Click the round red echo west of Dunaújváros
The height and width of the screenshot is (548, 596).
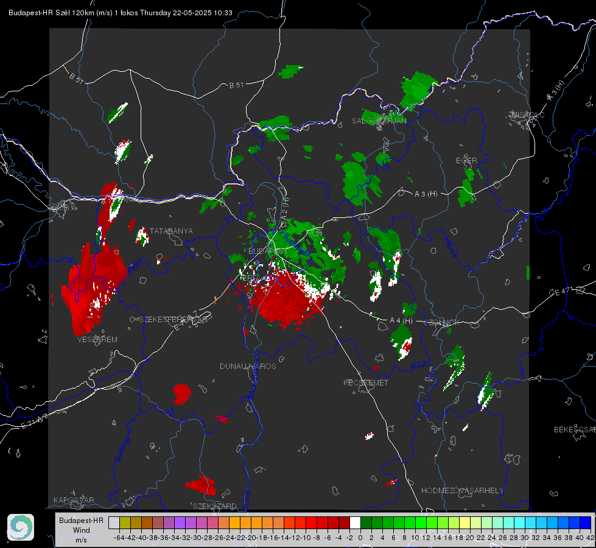(181, 394)
